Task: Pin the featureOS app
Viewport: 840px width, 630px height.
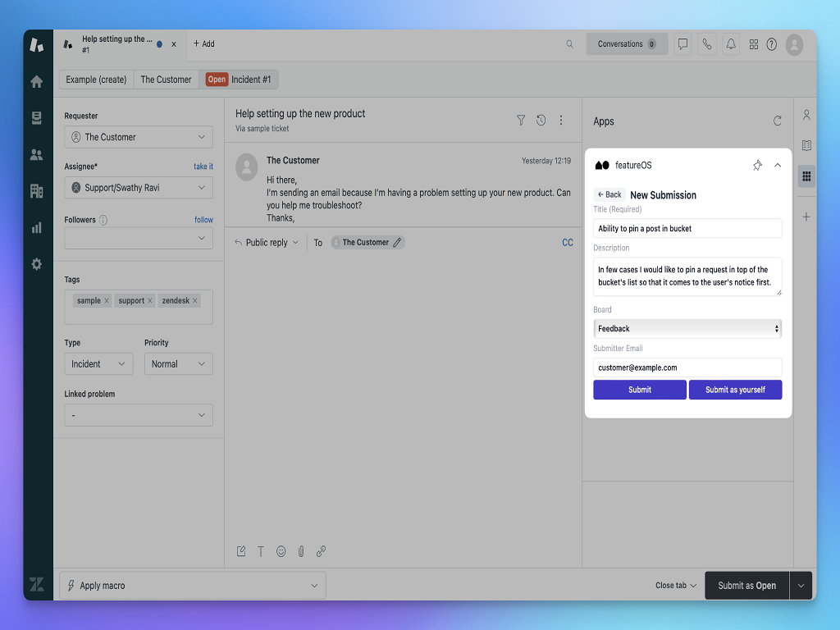Action: tap(757, 166)
